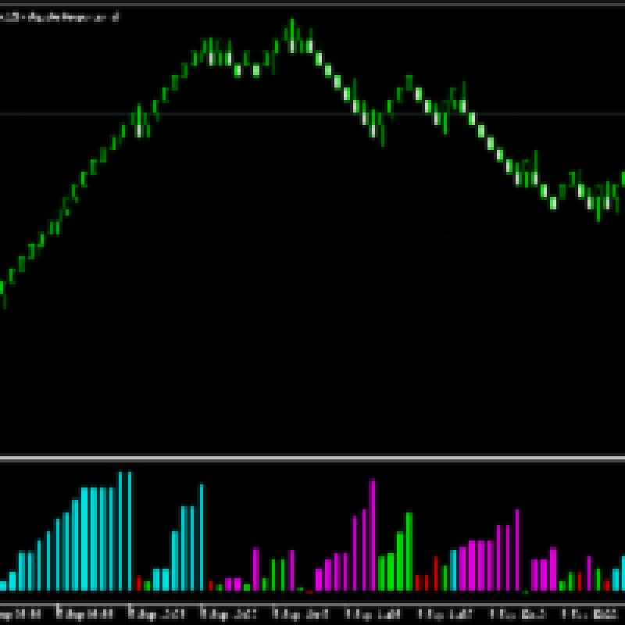Click the tallest bar in the second cyan cluster
The image size is (625, 625).
[x=202, y=537]
